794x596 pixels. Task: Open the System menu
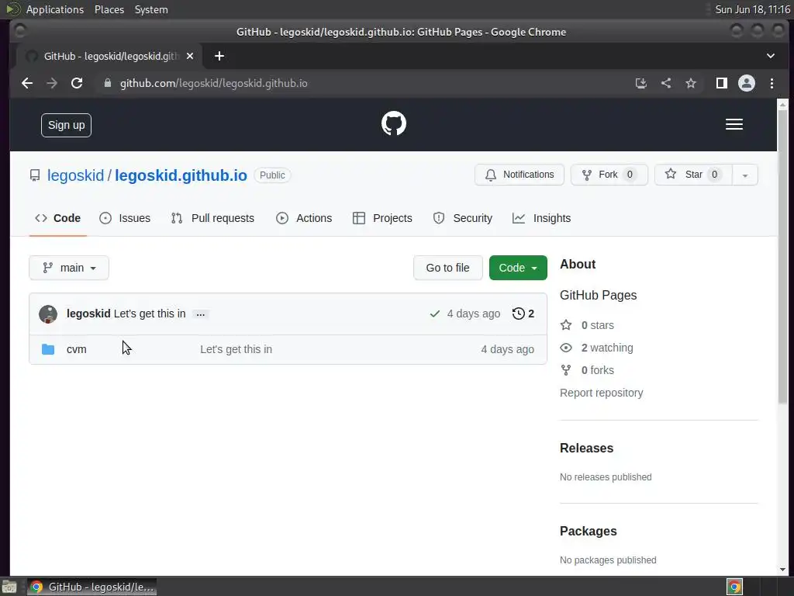pos(151,9)
